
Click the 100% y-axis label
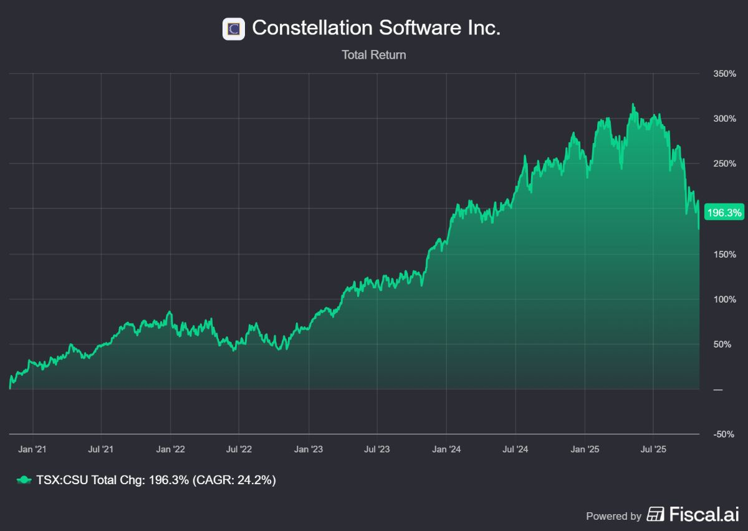click(x=724, y=300)
